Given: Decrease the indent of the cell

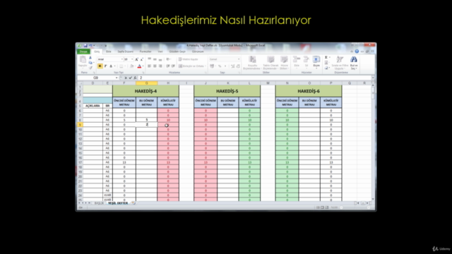Looking at the screenshot, I should [168, 66].
